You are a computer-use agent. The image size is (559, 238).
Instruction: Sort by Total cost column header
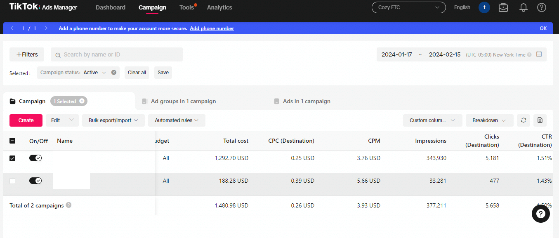point(236,141)
